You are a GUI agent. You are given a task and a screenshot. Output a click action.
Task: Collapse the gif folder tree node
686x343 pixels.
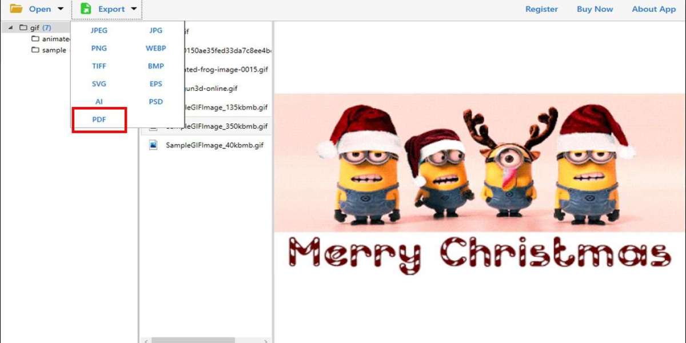tap(11, 27)
